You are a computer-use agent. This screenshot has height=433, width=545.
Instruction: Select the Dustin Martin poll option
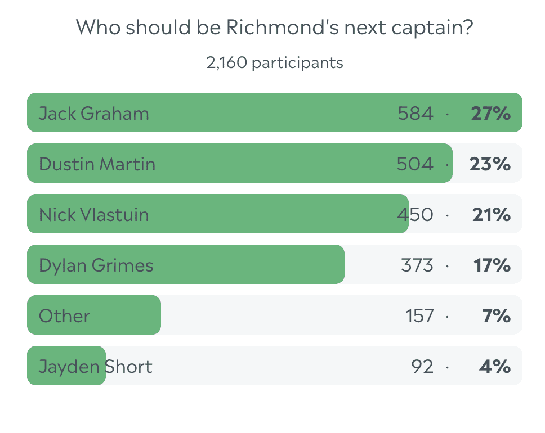[275, 163]
